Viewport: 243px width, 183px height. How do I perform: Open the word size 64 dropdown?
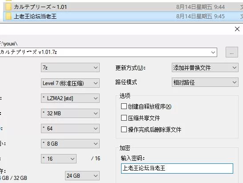70,128
